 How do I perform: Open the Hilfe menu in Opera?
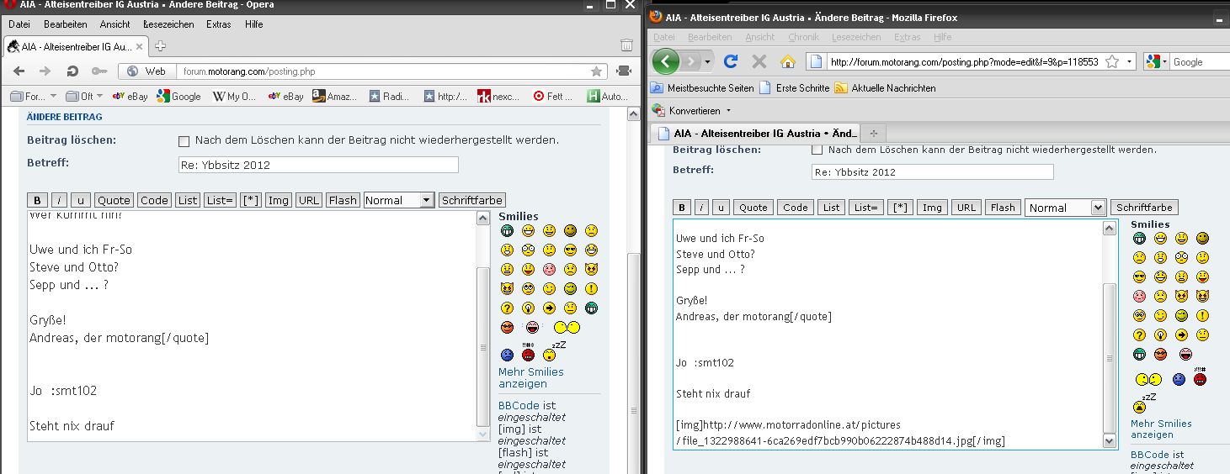coord(254,24)
